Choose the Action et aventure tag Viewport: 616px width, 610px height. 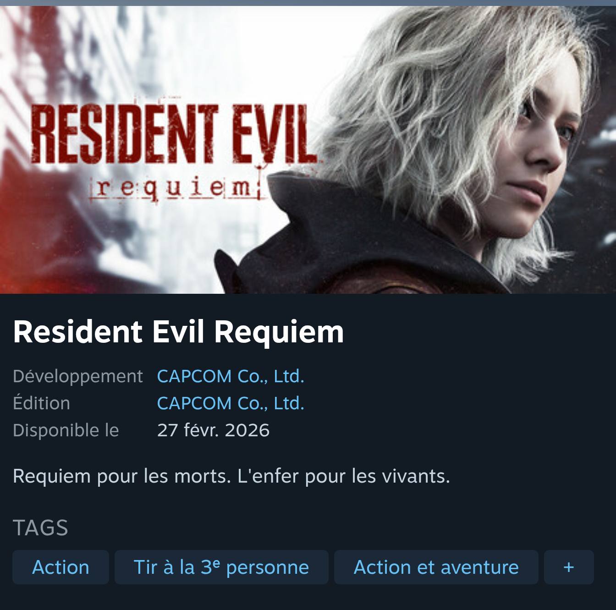pos(436,567)
